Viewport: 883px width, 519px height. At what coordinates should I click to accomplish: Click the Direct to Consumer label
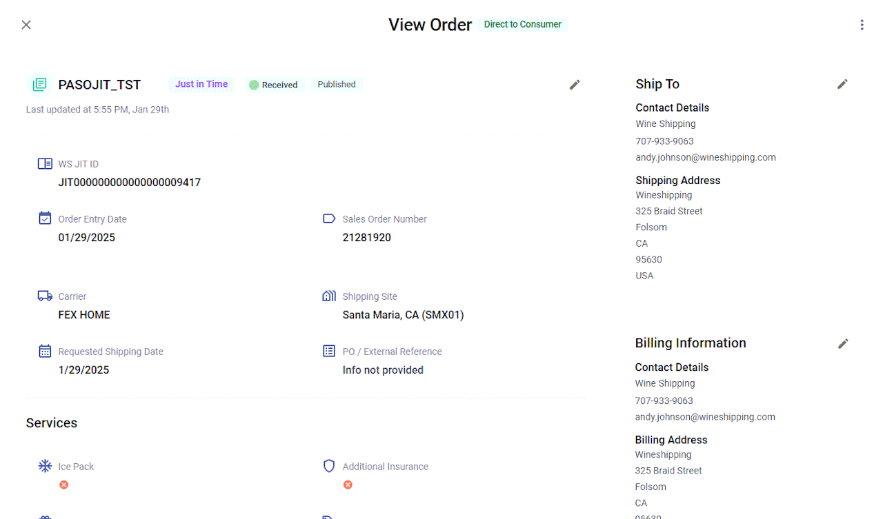click(x=522, y=24)
